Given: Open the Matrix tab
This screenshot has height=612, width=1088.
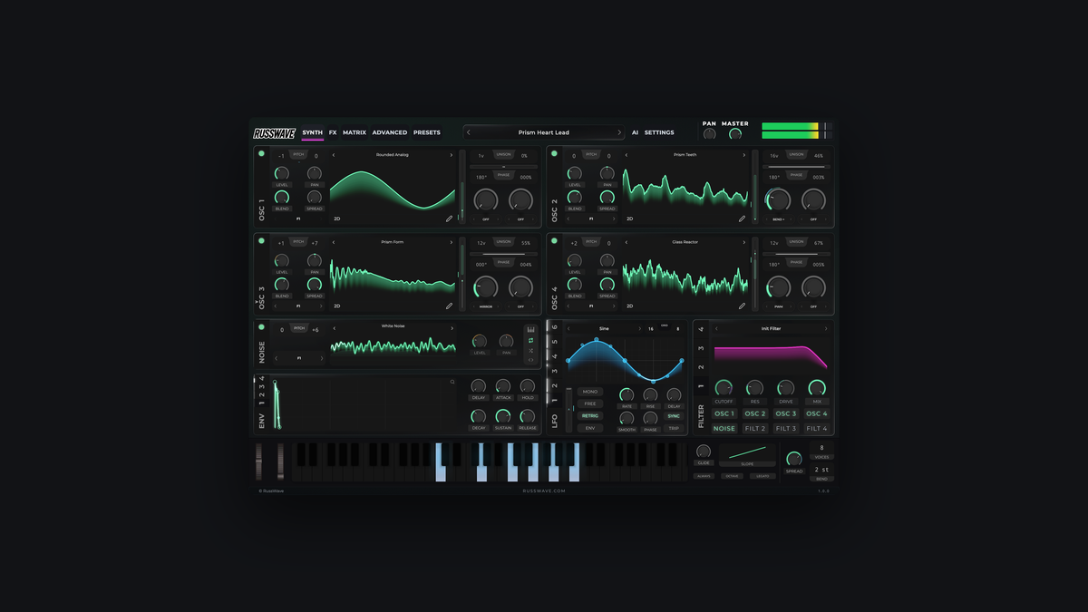Looking at the screenshot, I should point(355,132).
